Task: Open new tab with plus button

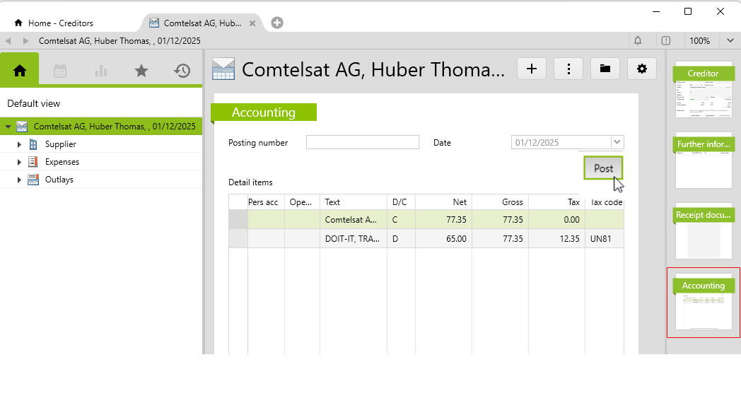Action: tap(277, 23)
